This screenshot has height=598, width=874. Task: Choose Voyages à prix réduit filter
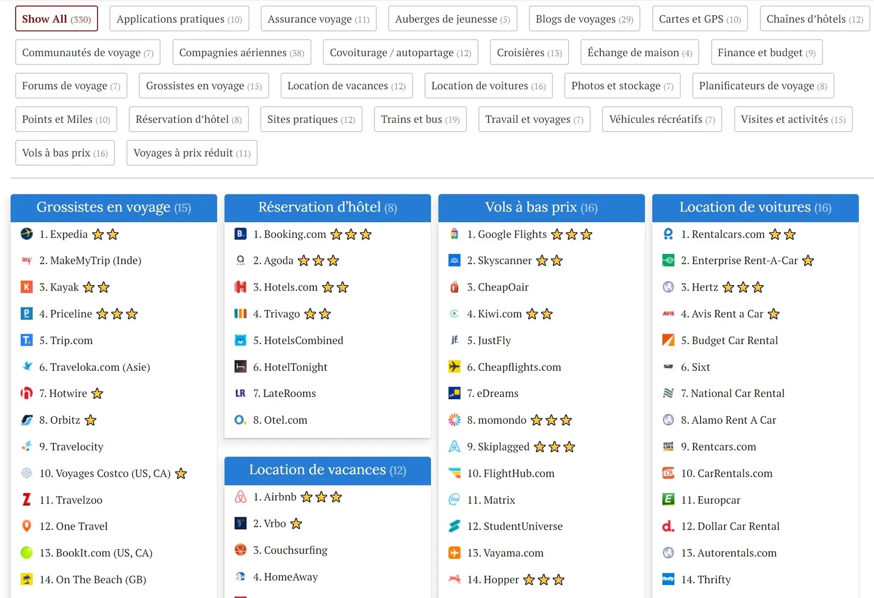[x=192, y=153]
